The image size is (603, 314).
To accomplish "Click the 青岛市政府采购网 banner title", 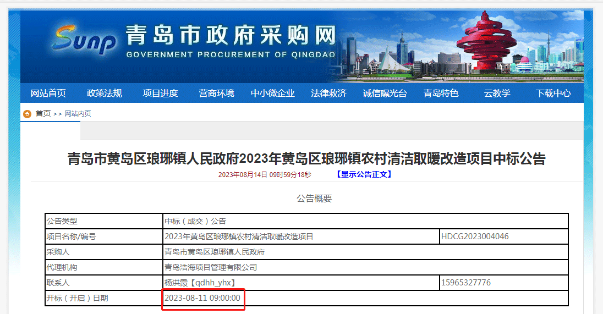I will [x=231, y=35].
